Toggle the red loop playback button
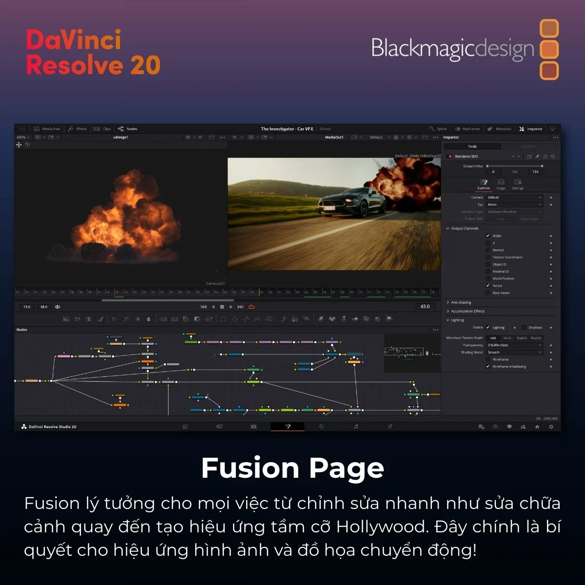 [252, 307]
